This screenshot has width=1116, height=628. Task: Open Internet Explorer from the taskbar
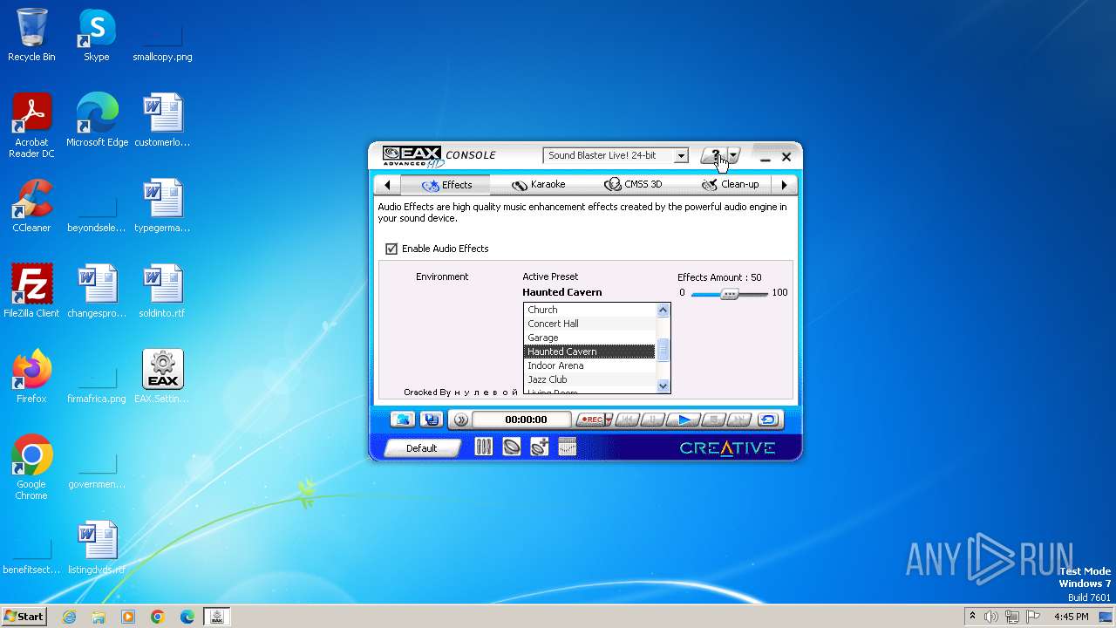[x=69, y=617]
